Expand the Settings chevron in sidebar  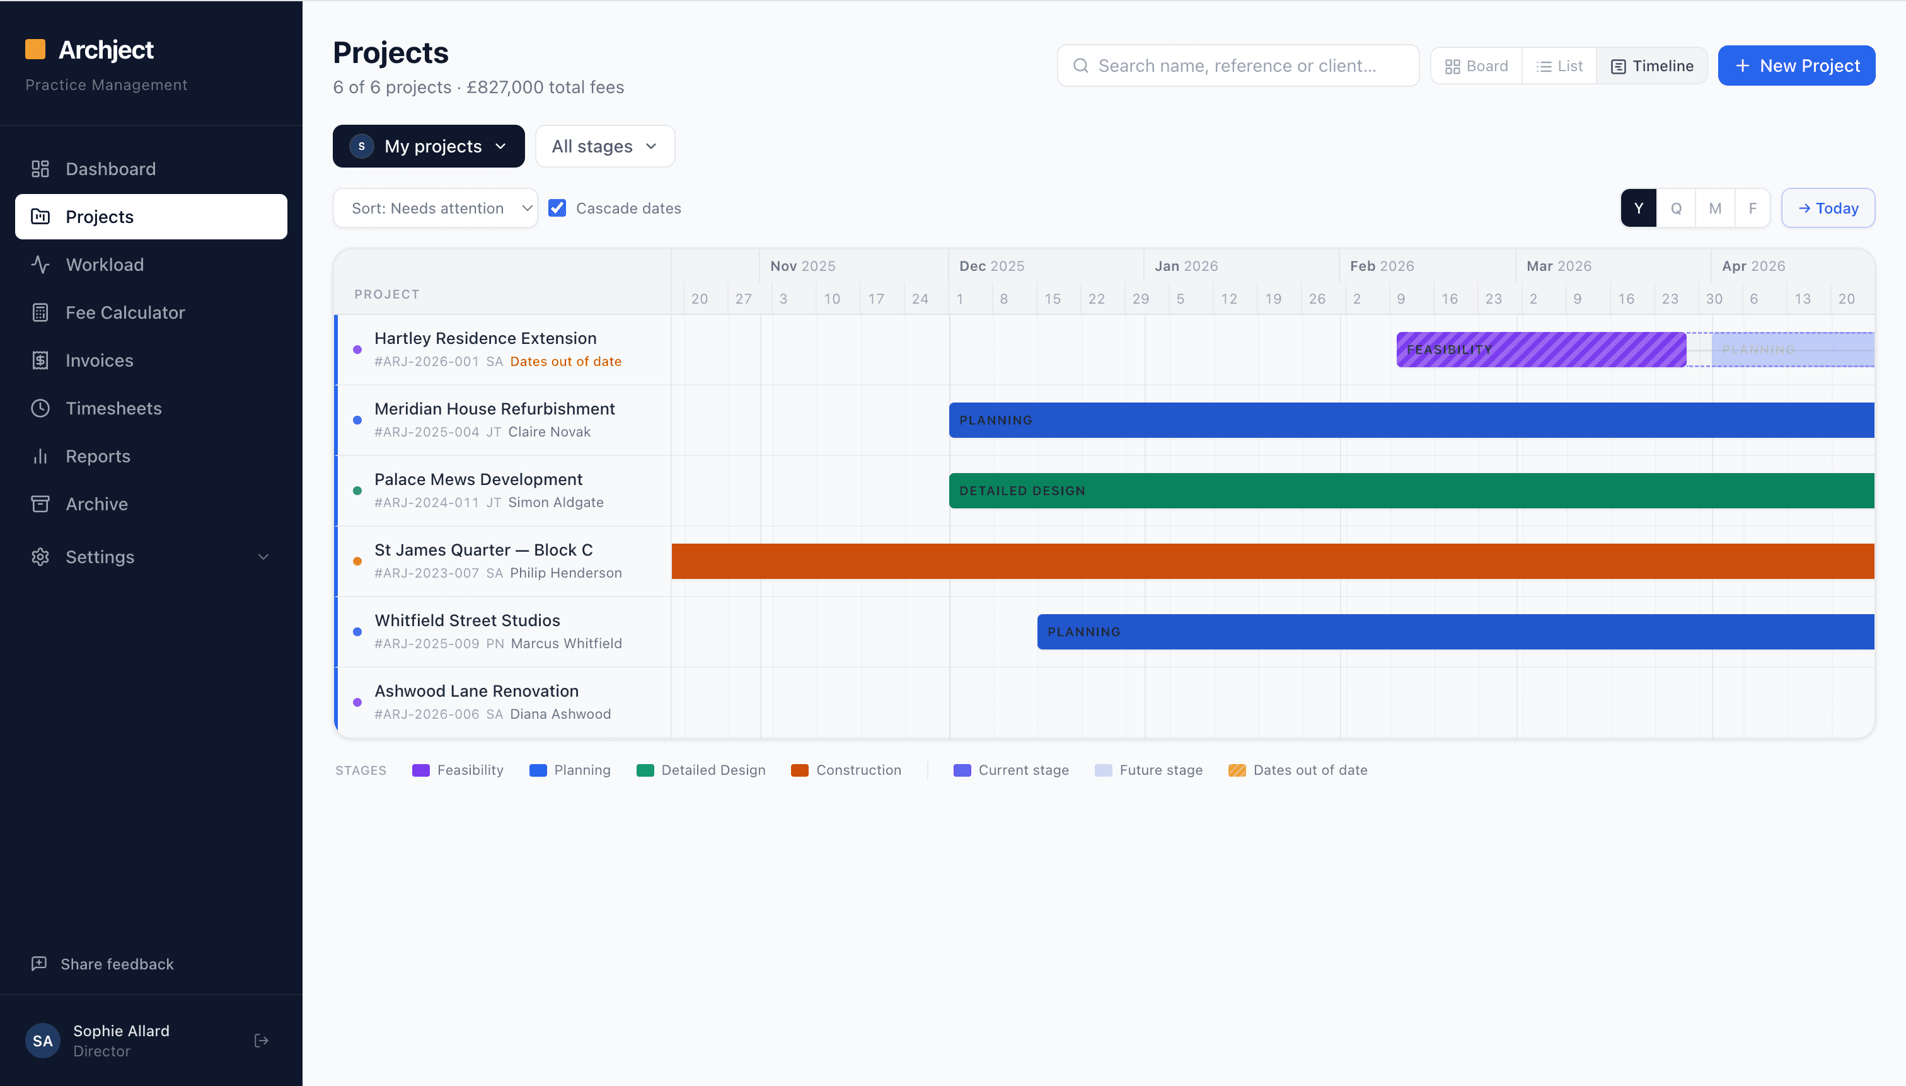coord(263,556)
